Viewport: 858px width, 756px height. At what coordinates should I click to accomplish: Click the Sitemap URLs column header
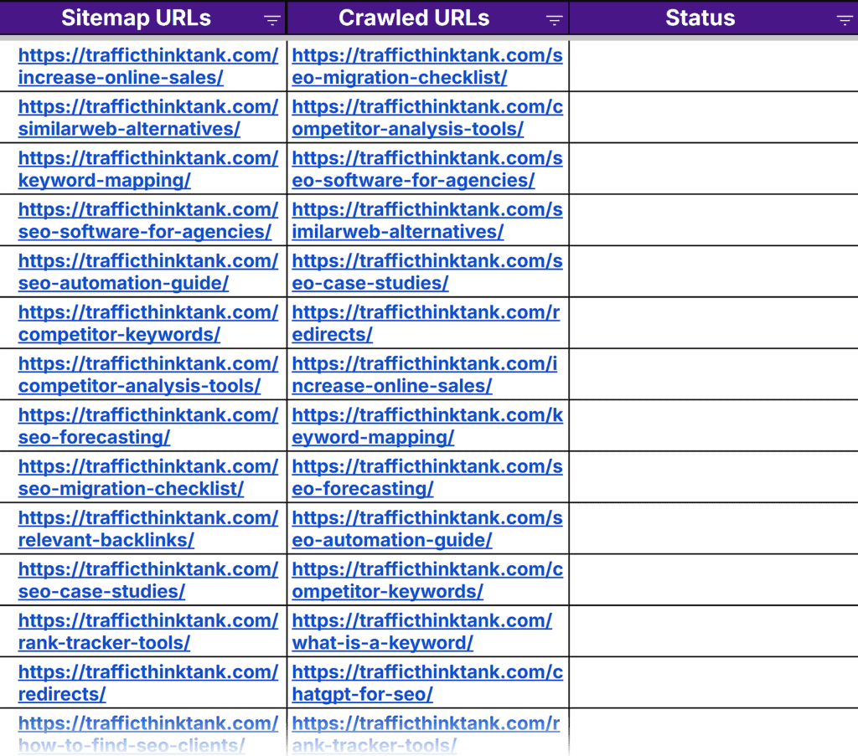[x=136, y=18]
